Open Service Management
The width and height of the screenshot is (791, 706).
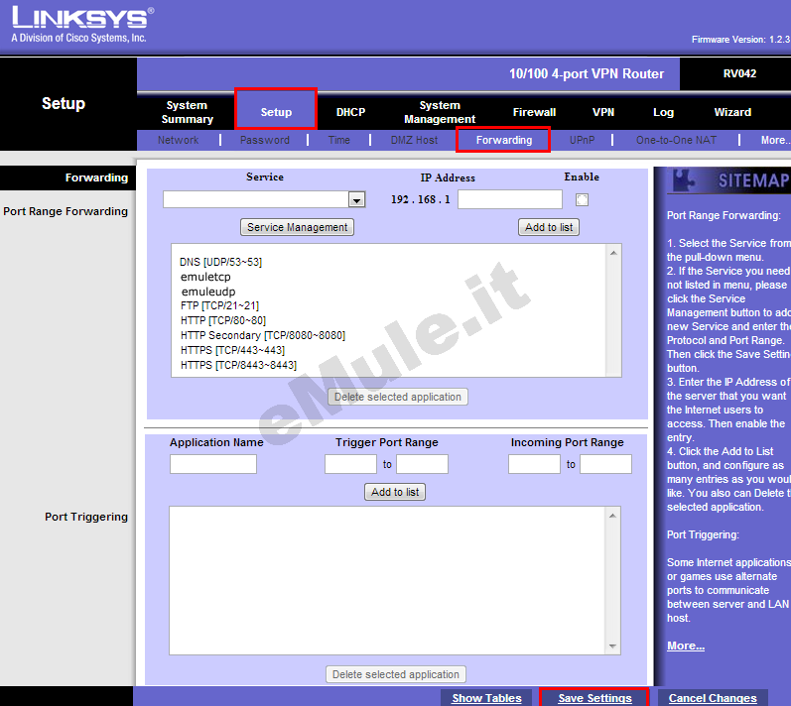coord(297,227)
